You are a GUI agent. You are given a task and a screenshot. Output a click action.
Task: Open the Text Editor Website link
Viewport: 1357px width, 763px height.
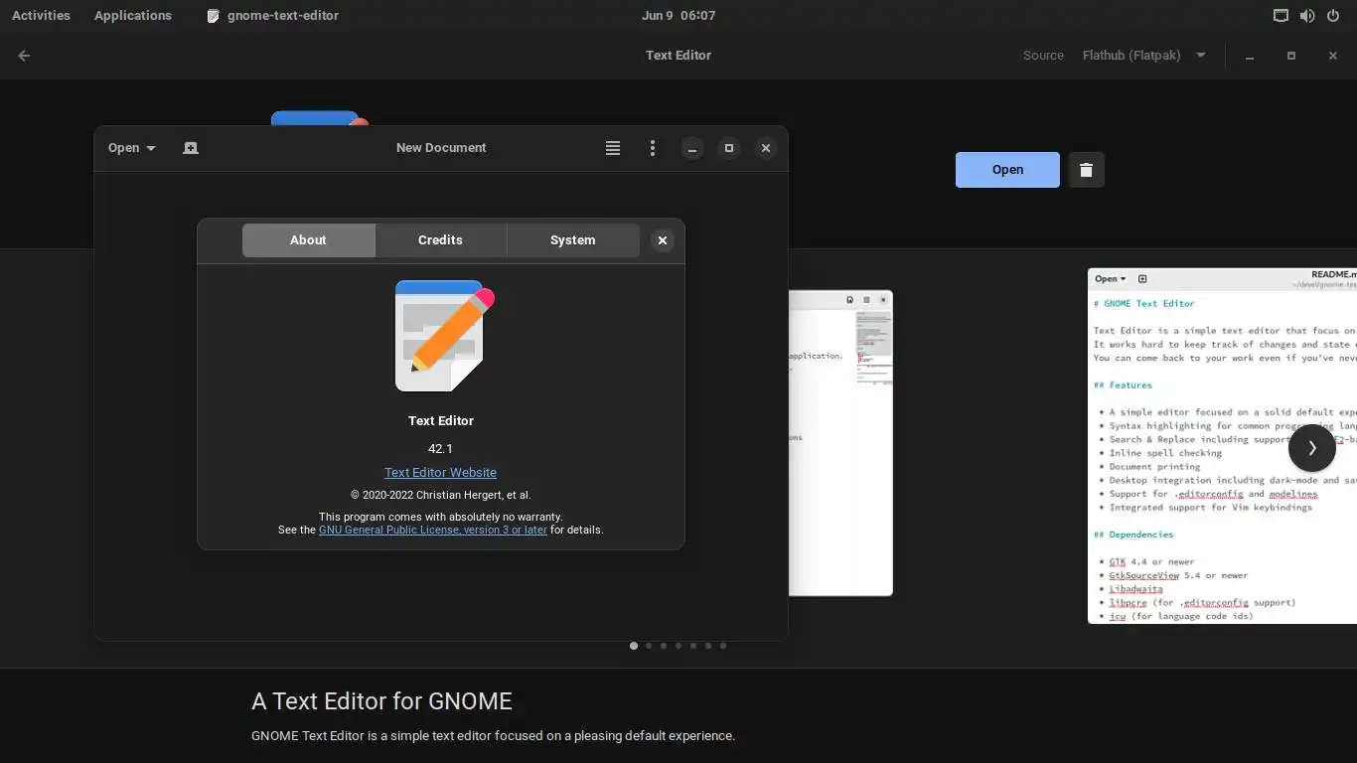coord(440,473)
